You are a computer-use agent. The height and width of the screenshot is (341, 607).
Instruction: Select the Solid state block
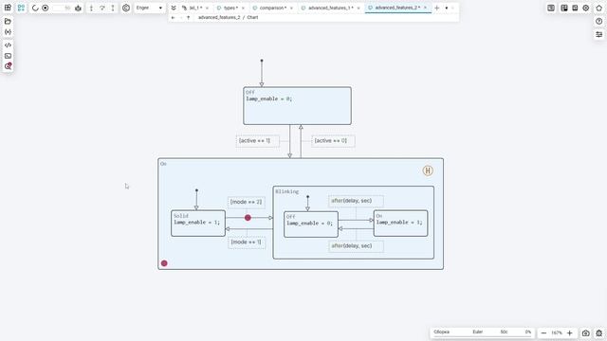198,224
